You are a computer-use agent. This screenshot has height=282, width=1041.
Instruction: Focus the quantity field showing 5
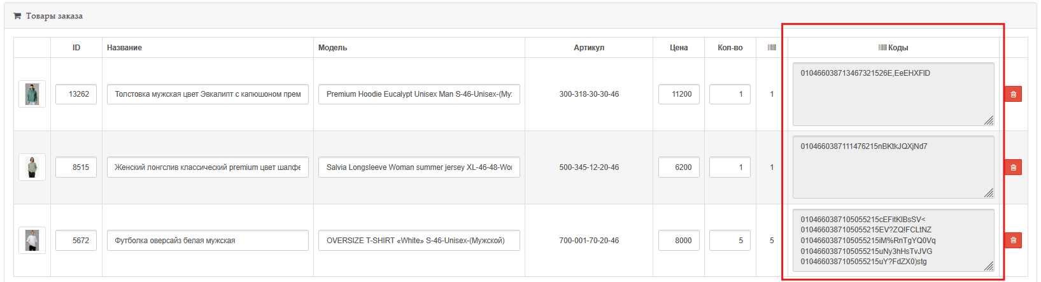point(730,241)
